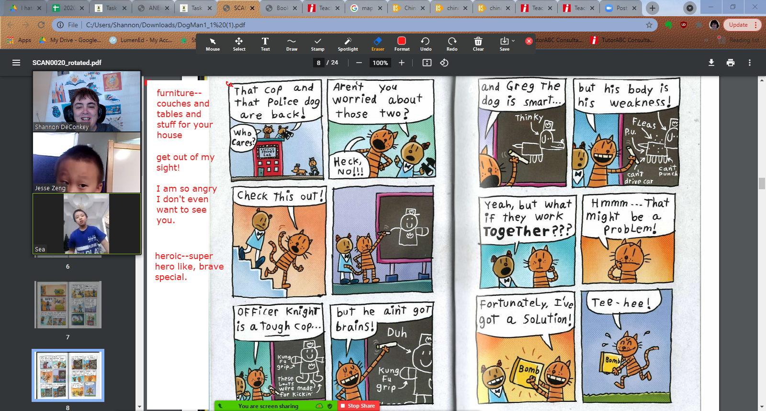Zoom out the PDF

pyautogui.click(x=359, y=63)
